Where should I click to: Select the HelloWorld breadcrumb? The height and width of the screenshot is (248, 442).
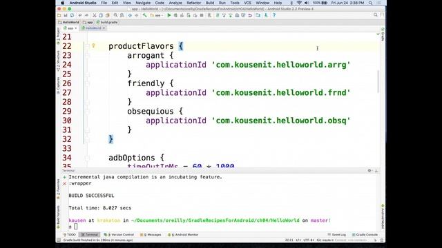tap(69, 22)
